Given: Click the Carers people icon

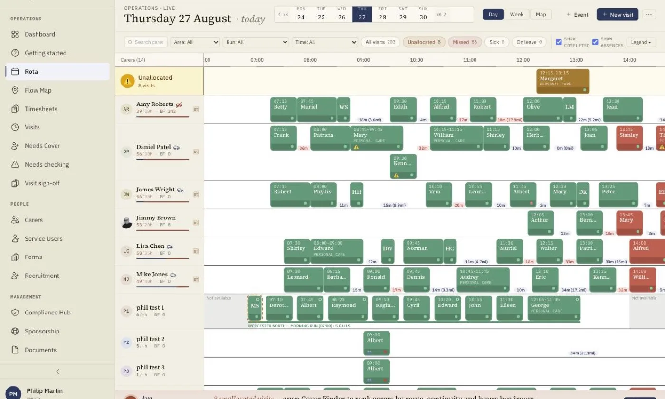Looking at the screenshot, I should point(15,220).
